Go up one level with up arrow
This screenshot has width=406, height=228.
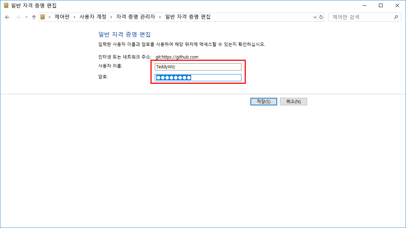(34, 17)
